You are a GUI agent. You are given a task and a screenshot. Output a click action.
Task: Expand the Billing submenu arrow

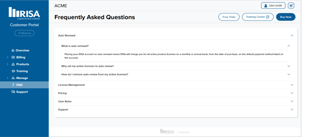pos(8,57)
